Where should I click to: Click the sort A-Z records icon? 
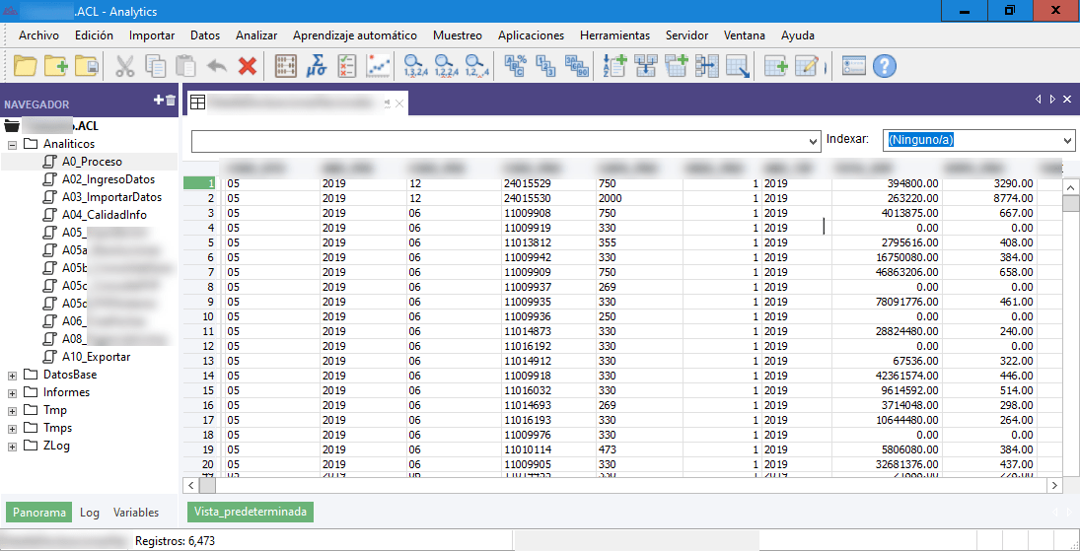click(613, 66)
